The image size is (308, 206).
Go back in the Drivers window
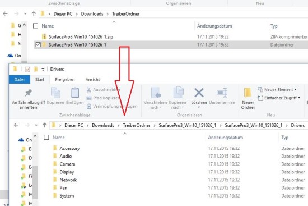pyautogui.click(x=16, y=125)
